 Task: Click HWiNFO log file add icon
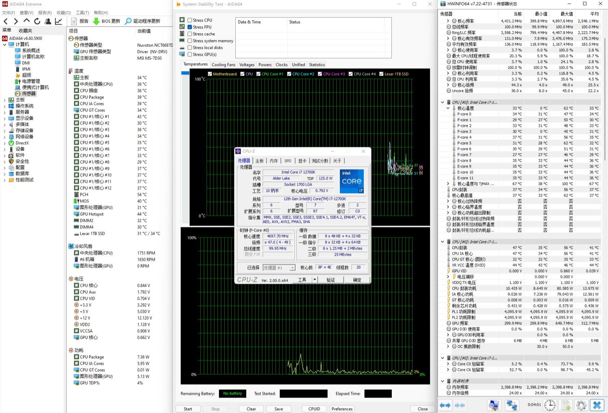tap(566, 405)
